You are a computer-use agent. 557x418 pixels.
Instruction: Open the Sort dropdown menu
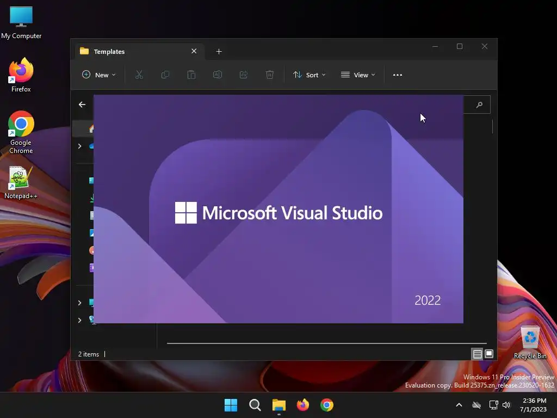(309, 75)
